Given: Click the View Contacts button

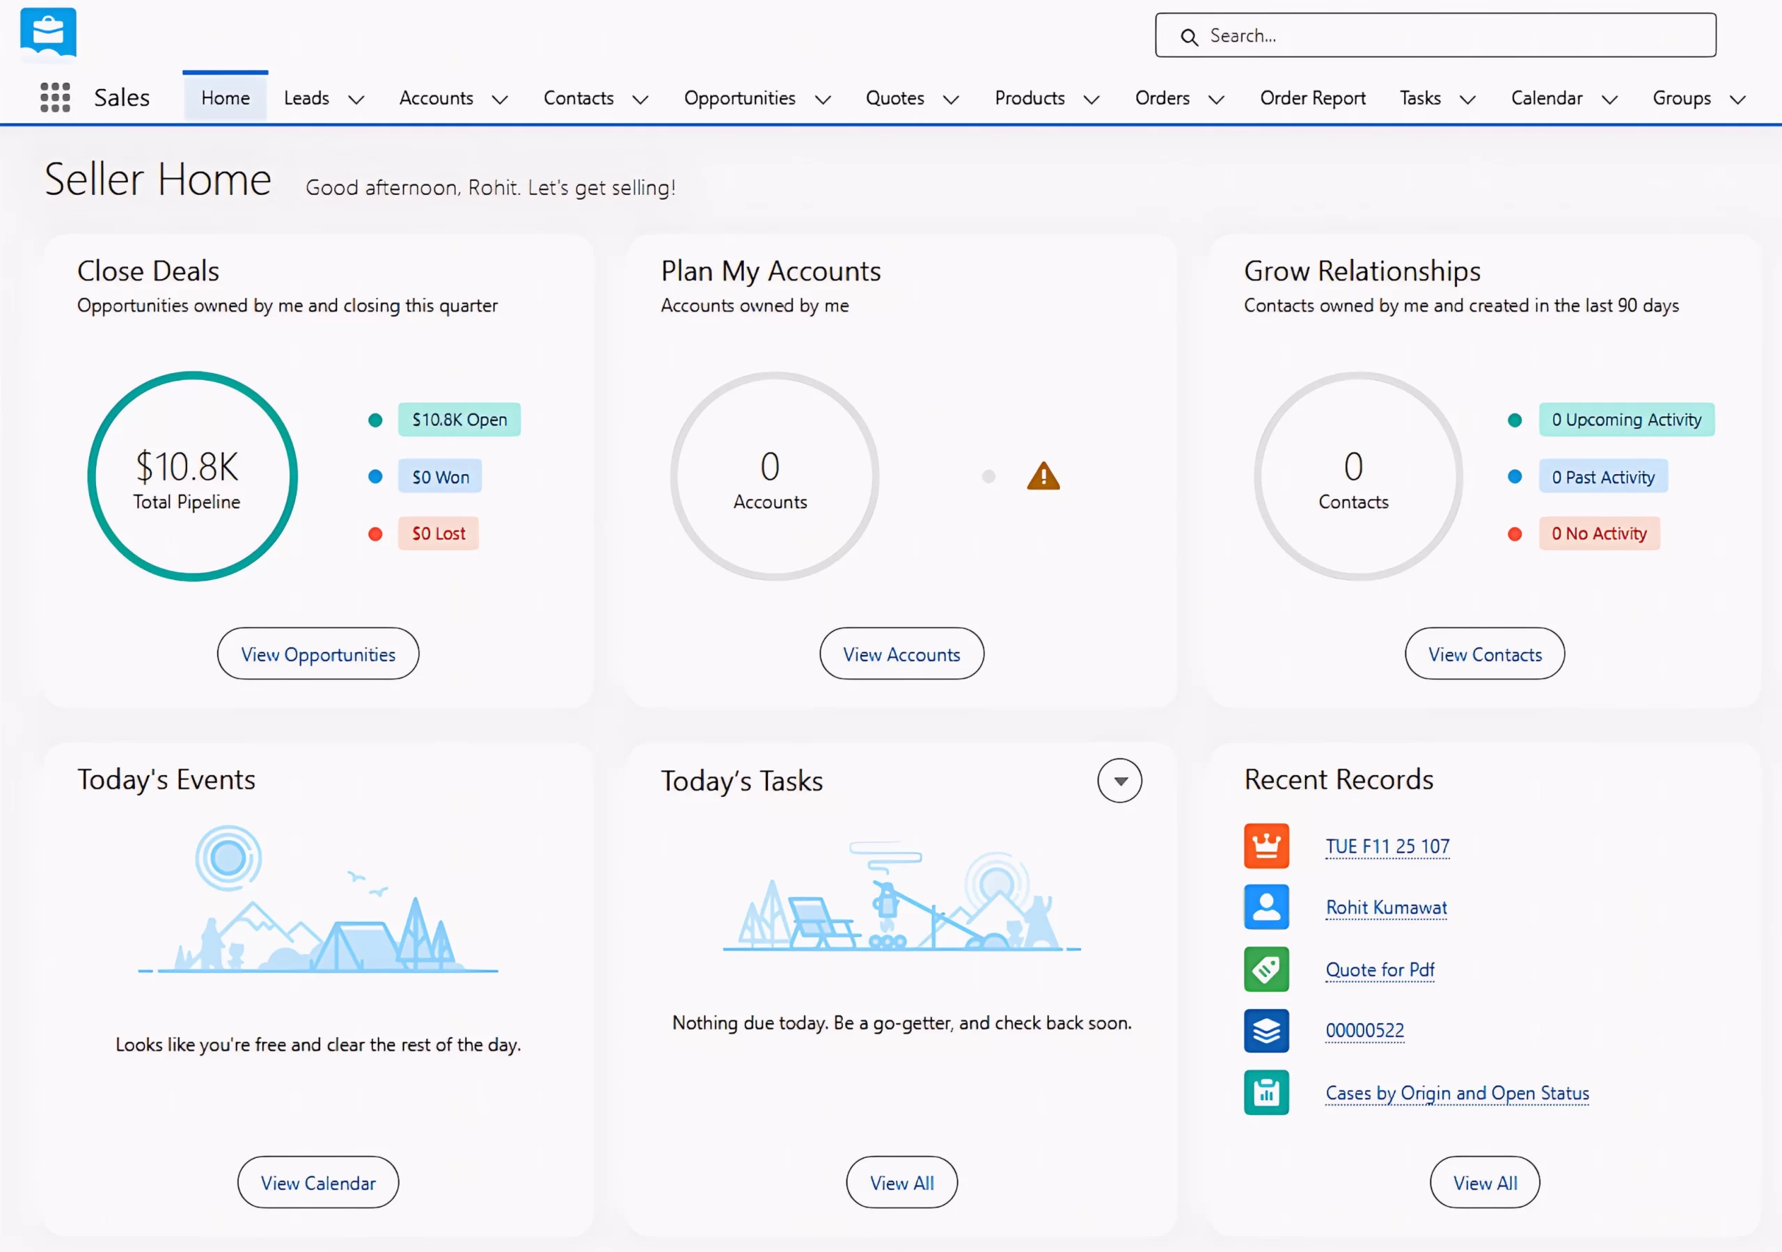Looking at the screenshot, I should coord(1485,654).
